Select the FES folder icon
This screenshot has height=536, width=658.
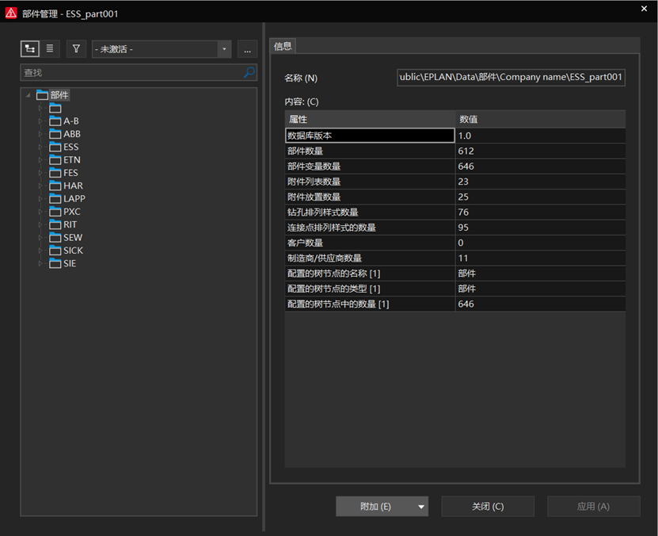coord(55,173)
